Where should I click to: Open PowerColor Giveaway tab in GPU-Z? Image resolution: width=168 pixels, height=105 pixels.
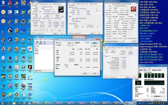(127, 4)
